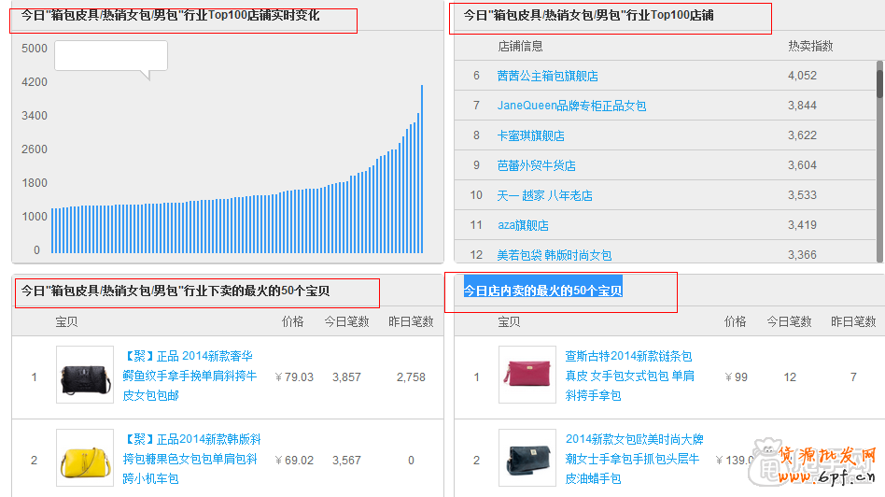Click 今日笔数 header in industry items table
885x497 pixels.
(x=346, y=321)
